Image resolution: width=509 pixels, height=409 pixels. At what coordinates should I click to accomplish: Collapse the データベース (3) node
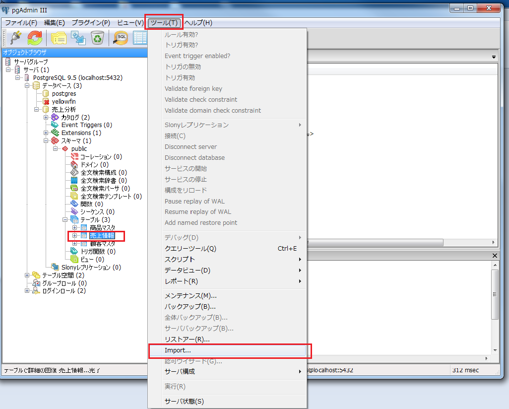tap(27, 85)
